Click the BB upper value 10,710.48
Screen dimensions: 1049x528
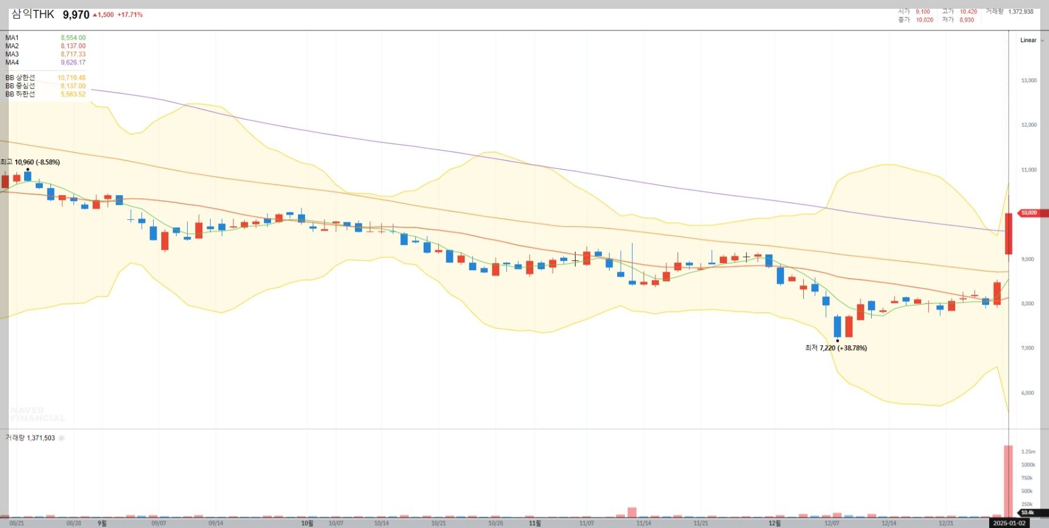pyautogui.click(x=72, y=77)
